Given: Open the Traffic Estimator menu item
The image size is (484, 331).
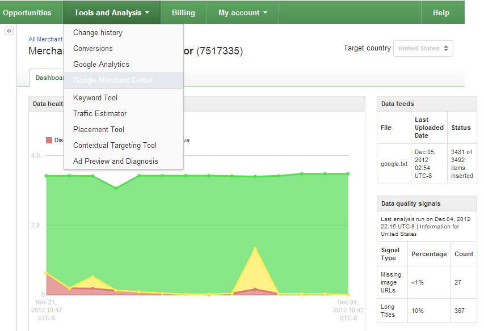Looking at the screenshot, I should click(100, 114).
